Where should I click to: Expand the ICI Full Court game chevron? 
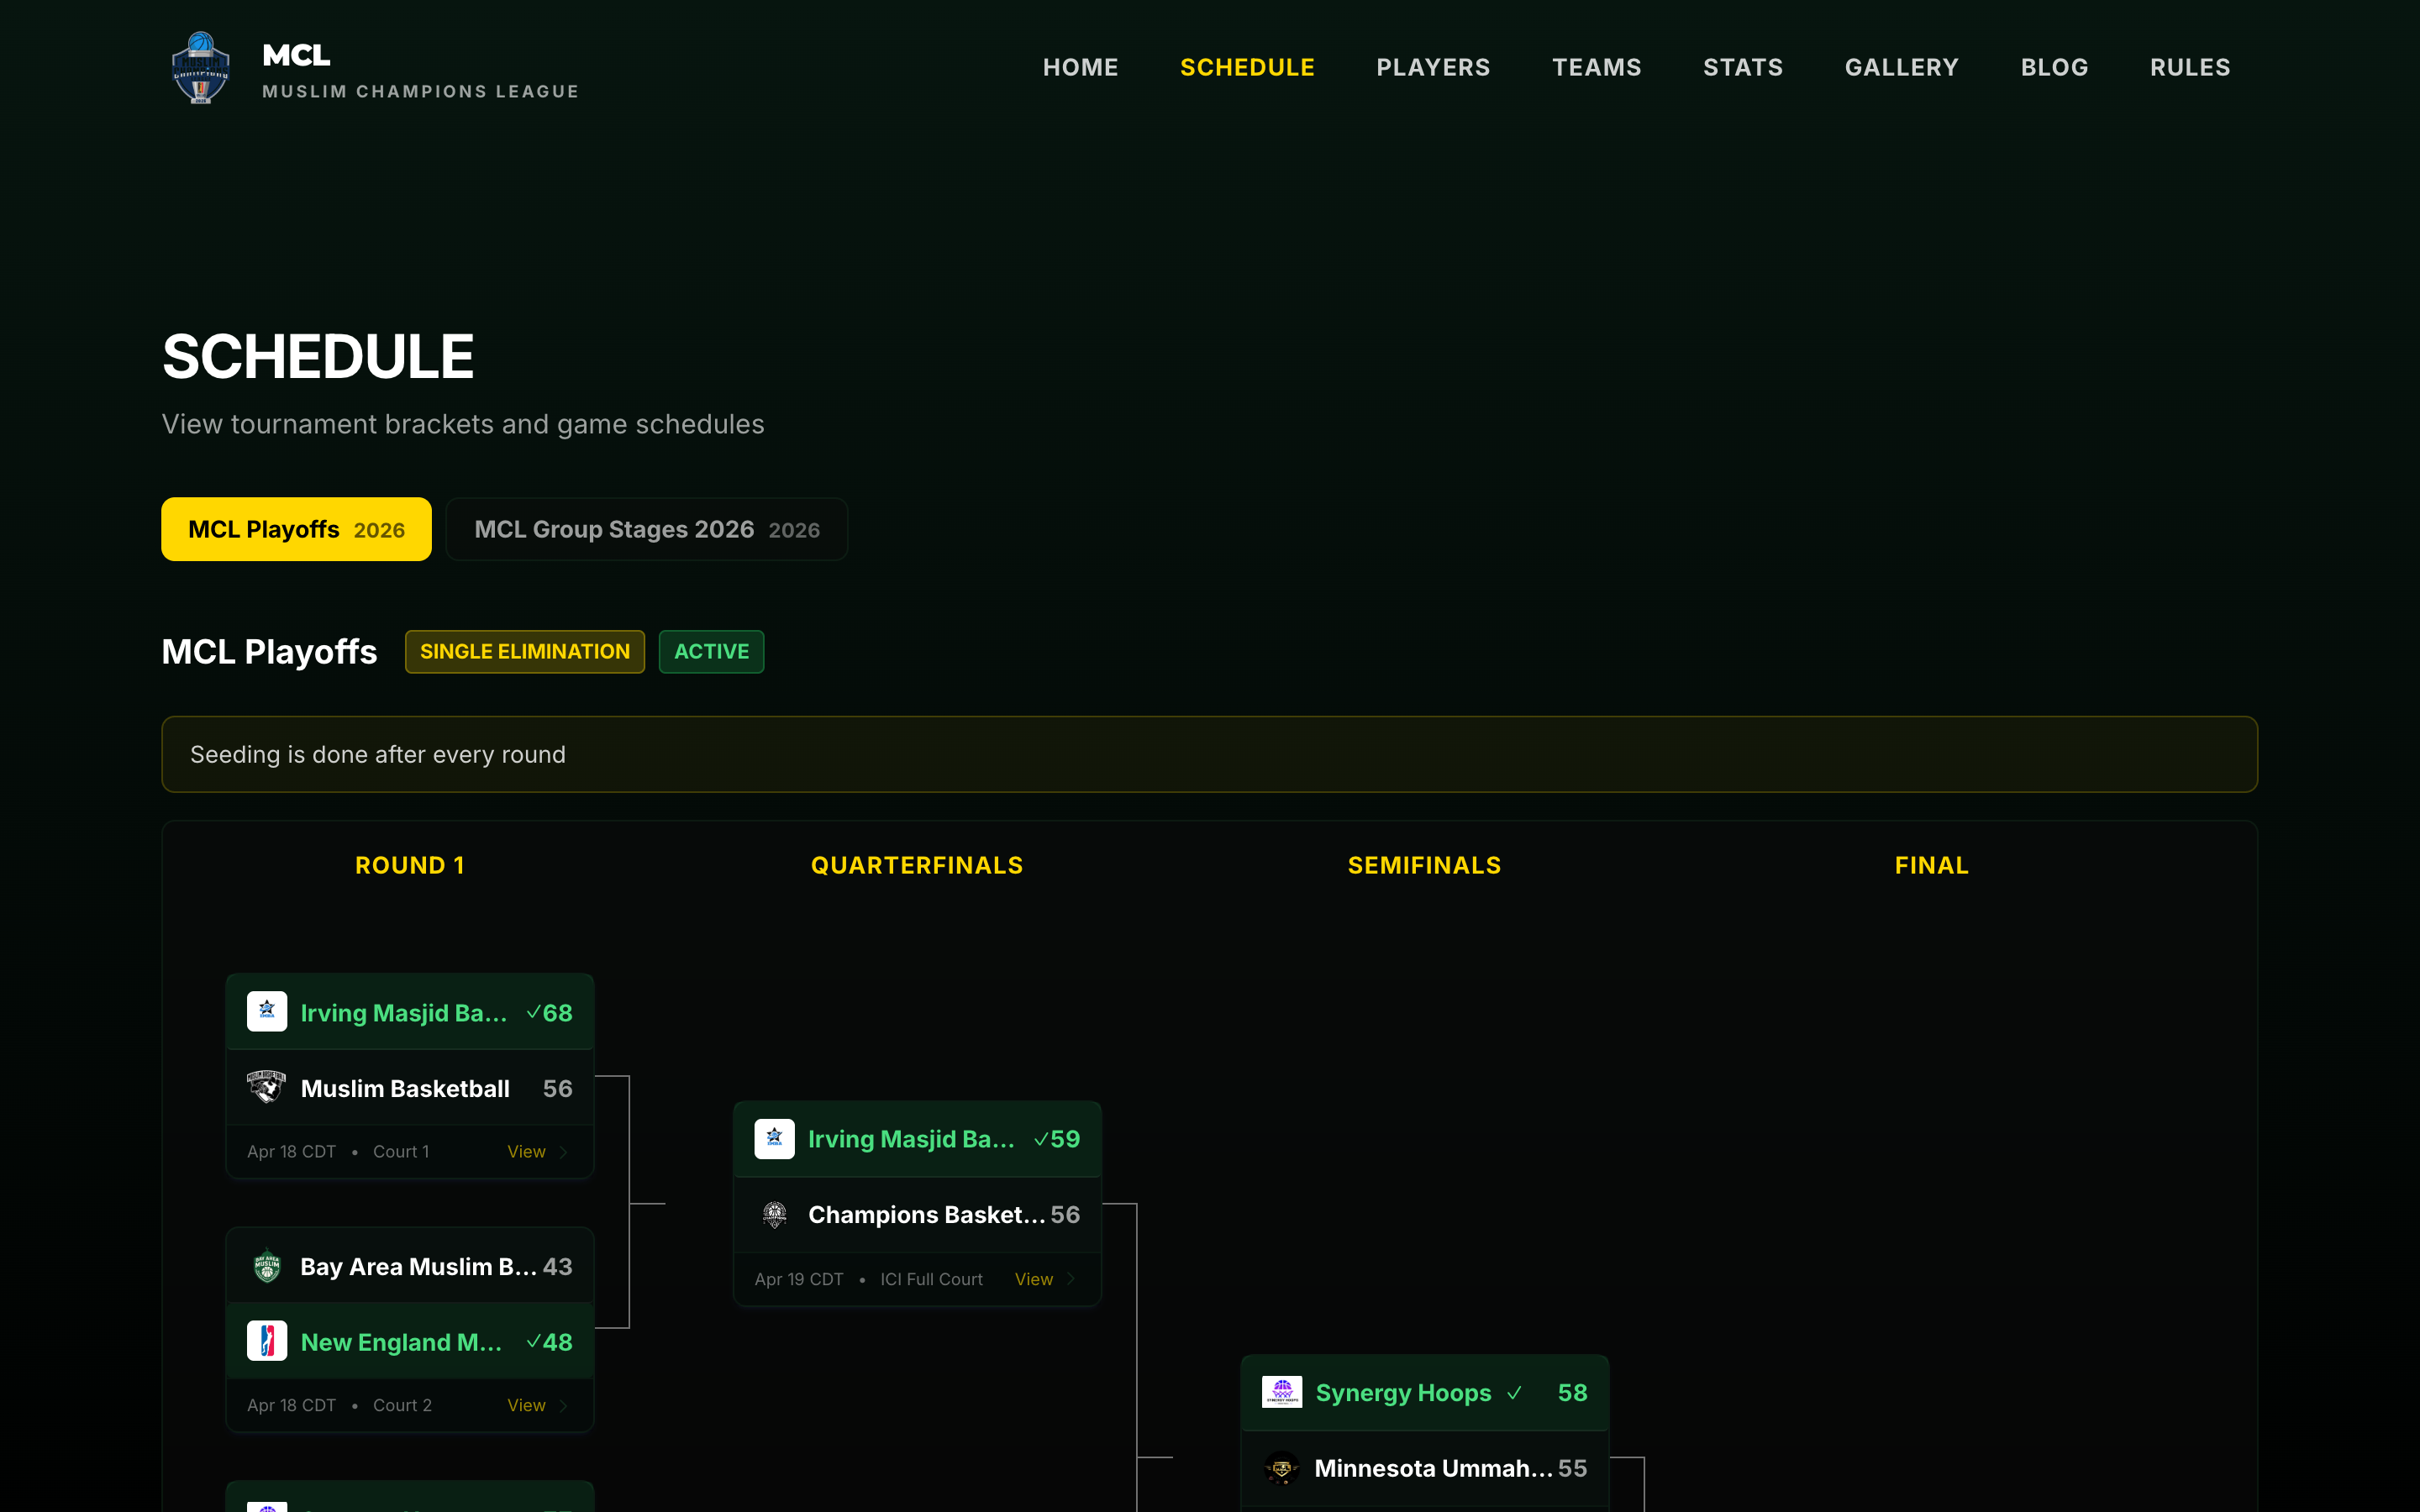click(1072, 1278)
